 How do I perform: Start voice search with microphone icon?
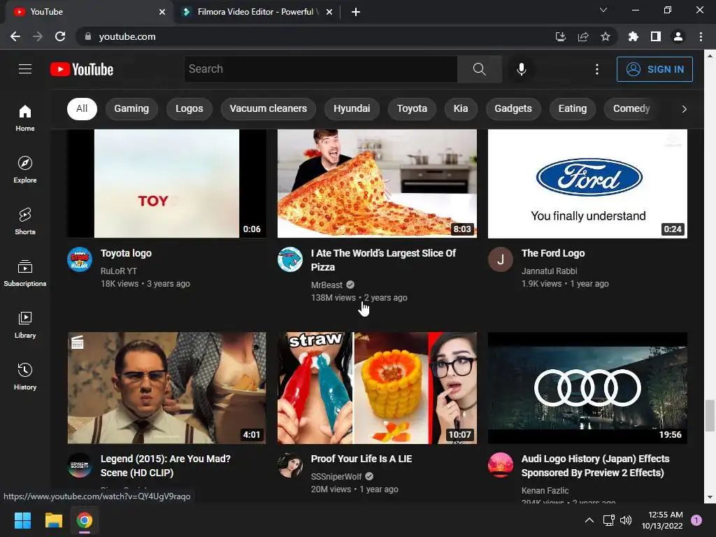pos(522,69)
